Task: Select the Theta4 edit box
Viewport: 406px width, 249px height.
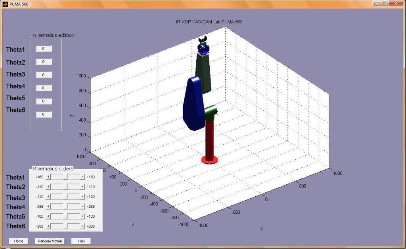Action: point(44,88)
